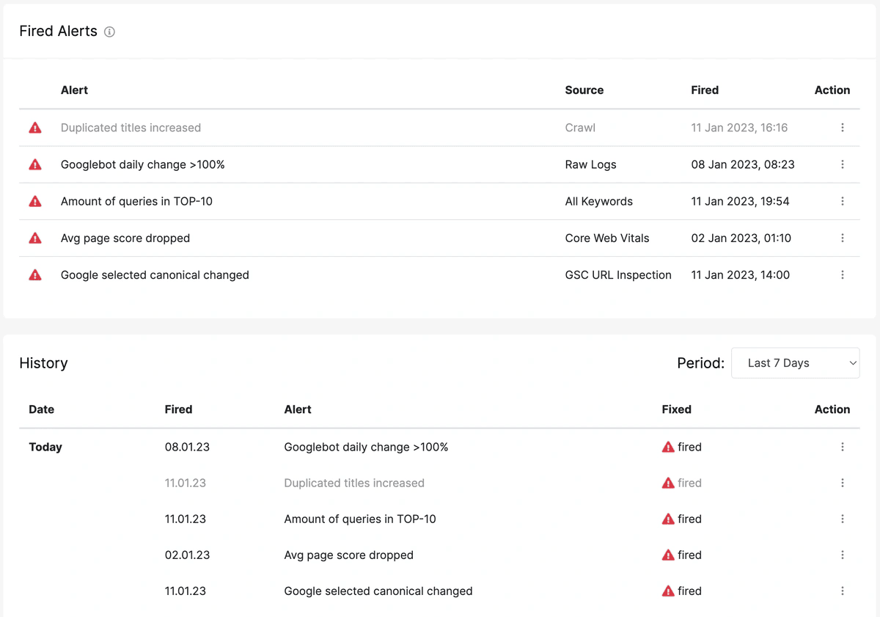Select Duplicated titles increased in History list

354,483
